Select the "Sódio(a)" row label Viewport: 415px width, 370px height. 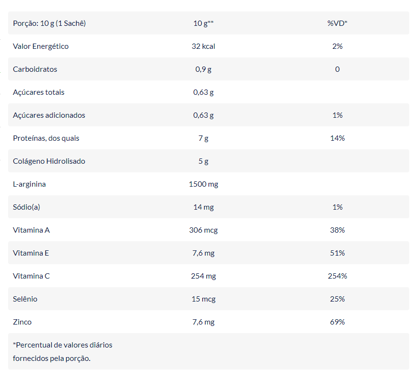pyautogui.click(x=27, y=207)
